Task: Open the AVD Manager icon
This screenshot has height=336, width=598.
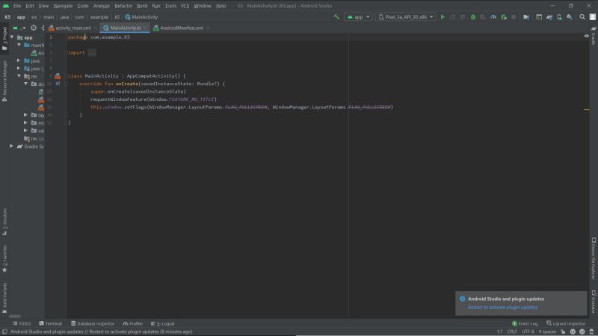Action: [x=559, y=16]
